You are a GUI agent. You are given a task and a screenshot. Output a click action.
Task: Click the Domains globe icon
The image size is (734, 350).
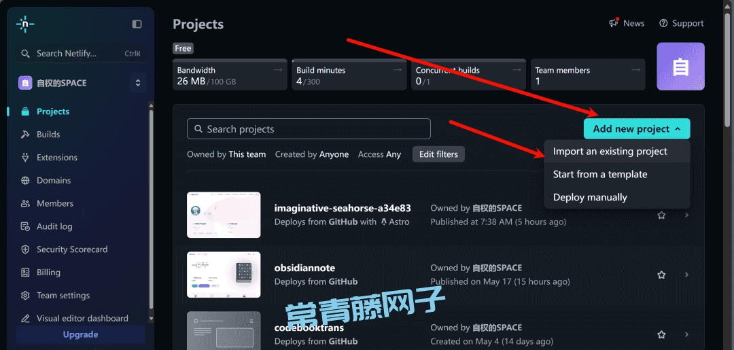26,180
